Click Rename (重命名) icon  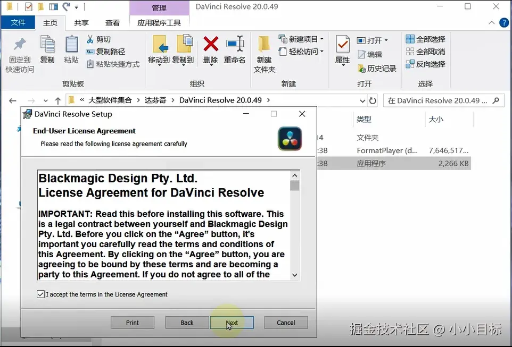[235, 44]
